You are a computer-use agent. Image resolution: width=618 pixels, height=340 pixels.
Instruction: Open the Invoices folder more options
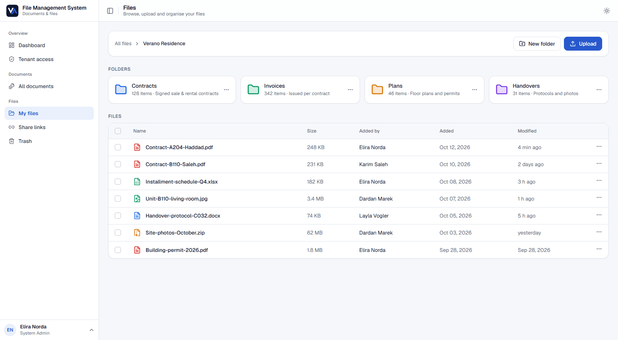point(350,90)
